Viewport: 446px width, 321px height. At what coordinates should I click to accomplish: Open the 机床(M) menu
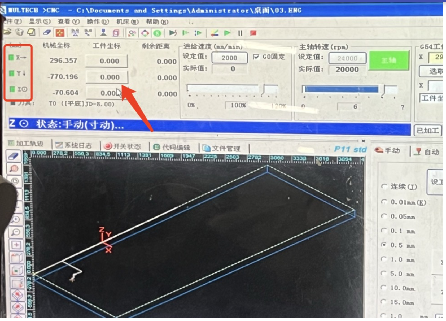click(128, 22)
